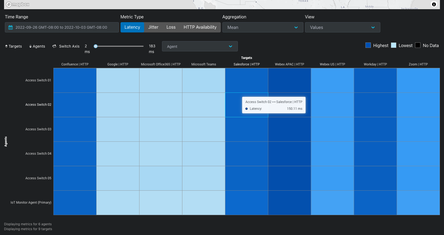Click the Zoom | HTTP column header

coord(418,64)
